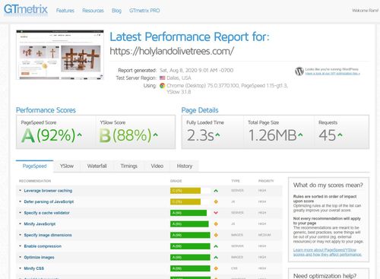380x279 pixels.
Task: Click the Welcome Ram user text
Action: pos(365,11)
